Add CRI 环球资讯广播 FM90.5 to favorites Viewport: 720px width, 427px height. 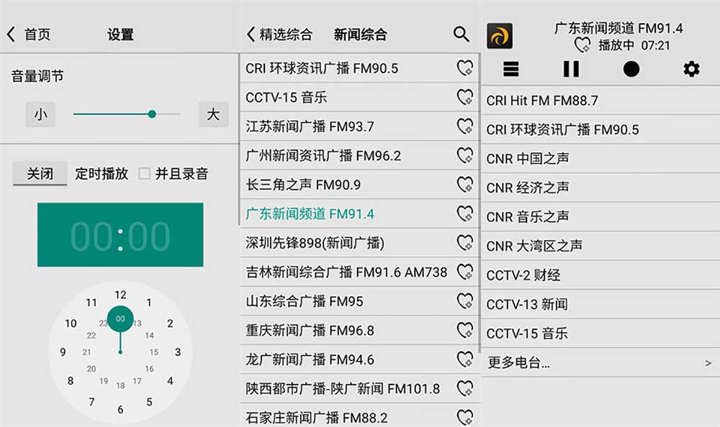pyautogui.click(x=464, y=68)
